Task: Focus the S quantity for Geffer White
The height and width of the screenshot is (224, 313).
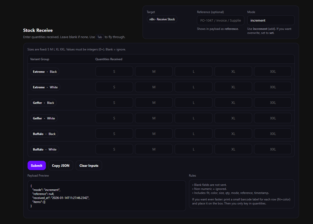Action: [x=114, y=118]
